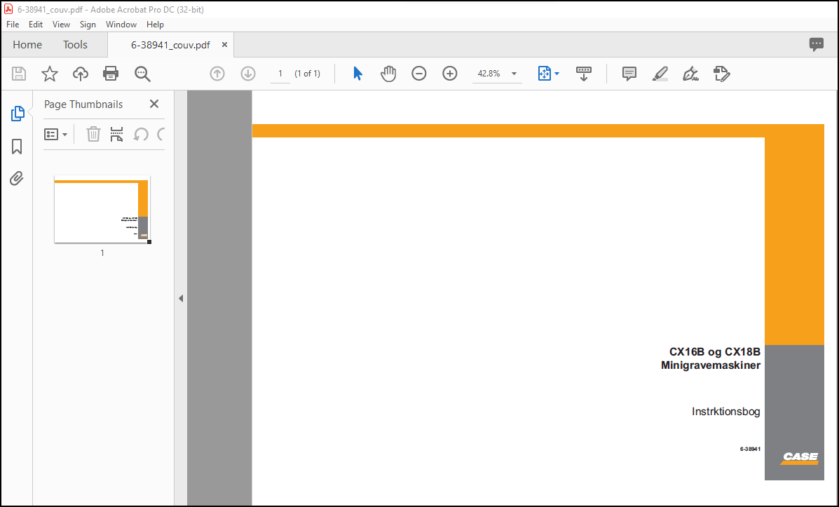839x507 pixels.
Task: Click the CASE logo on page
Action: (800, 458)
